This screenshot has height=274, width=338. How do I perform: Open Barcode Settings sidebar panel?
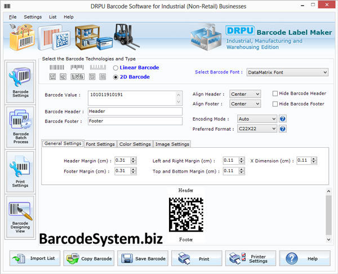[20, 82]
